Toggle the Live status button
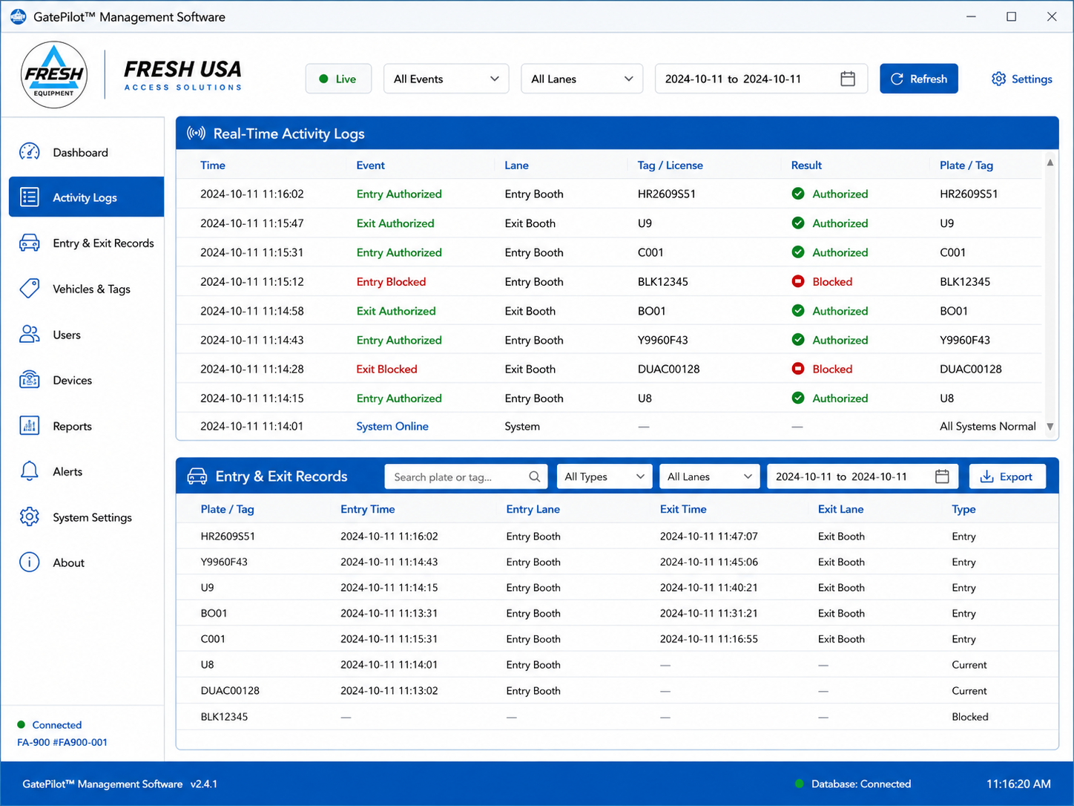1074x806 pixels. tap(338, 79)
